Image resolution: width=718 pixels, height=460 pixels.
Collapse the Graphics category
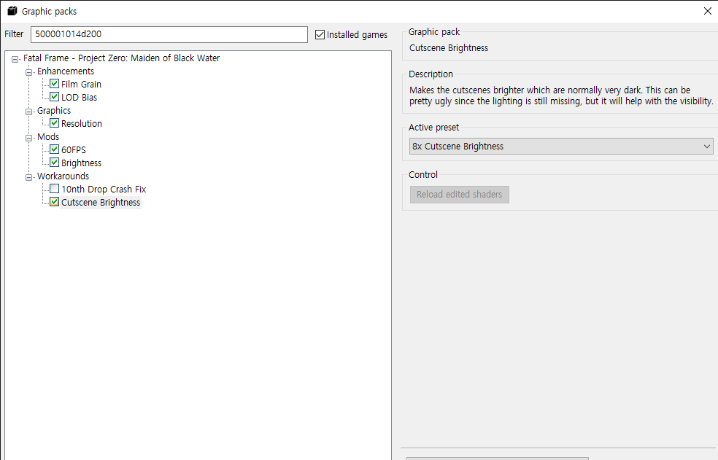pos(29,112)
